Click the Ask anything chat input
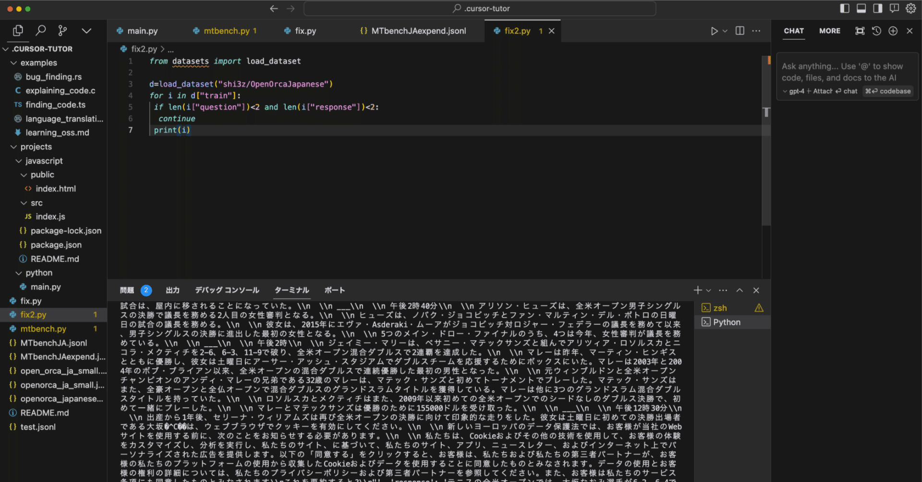This screenshot has width=922, height=482. pos(847,72)
